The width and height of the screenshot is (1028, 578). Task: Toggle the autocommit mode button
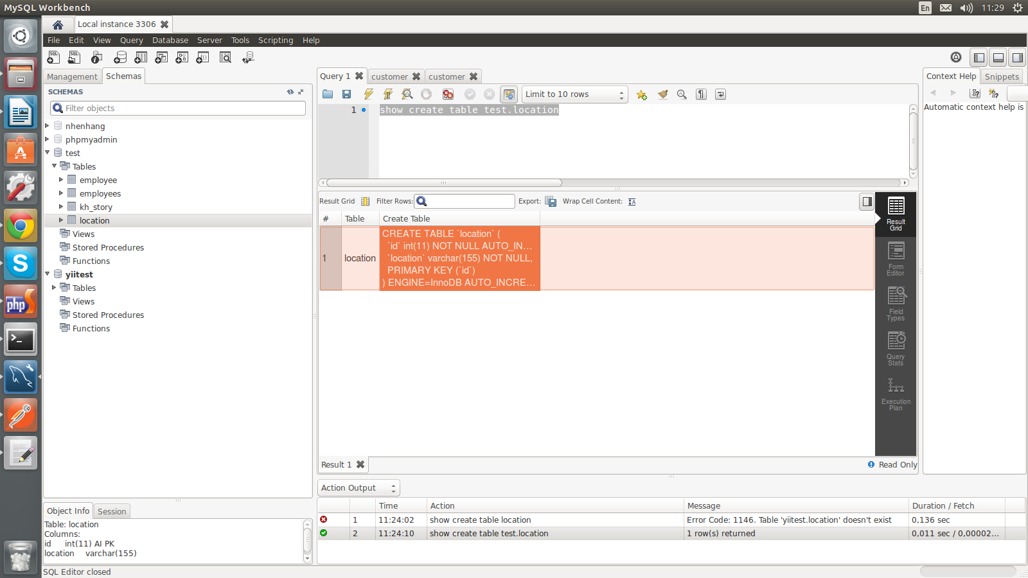509,94
